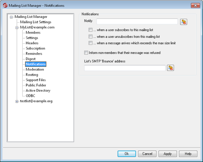Enable notification when a user unsubscribes
This screenshot has height=162, width=203.
coord(91,36)
